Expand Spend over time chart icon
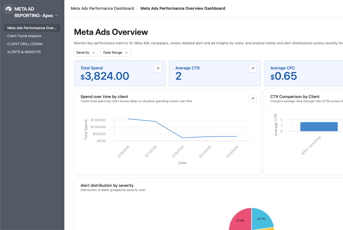Screen dimensions: 343x230 click(x=253, y=99)
